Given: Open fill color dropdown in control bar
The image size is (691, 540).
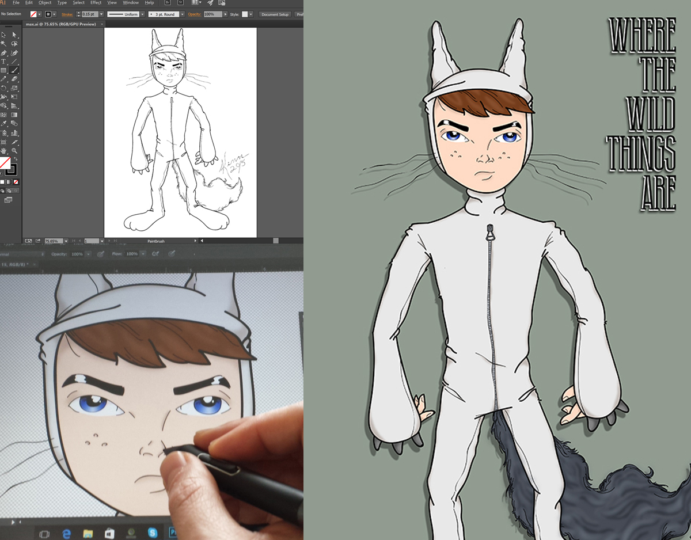Looking at the screenshot, I should point(40,14).
